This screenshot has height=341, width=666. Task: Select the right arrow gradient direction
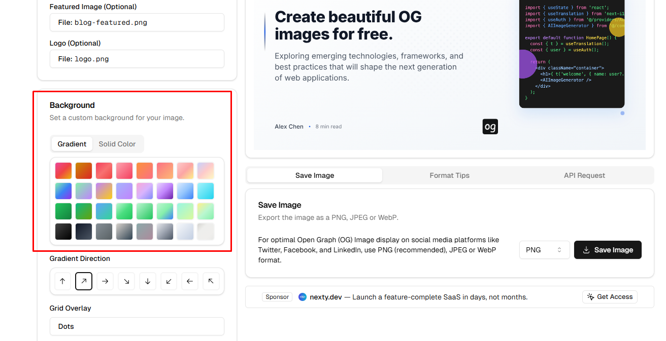coord(105,281)
